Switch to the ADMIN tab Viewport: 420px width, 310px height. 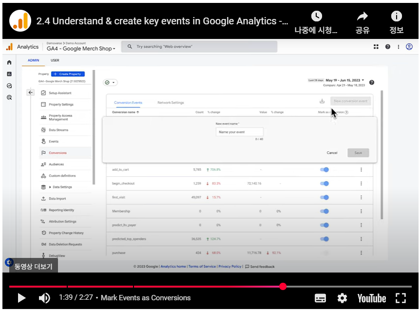(x=34, y=60)
